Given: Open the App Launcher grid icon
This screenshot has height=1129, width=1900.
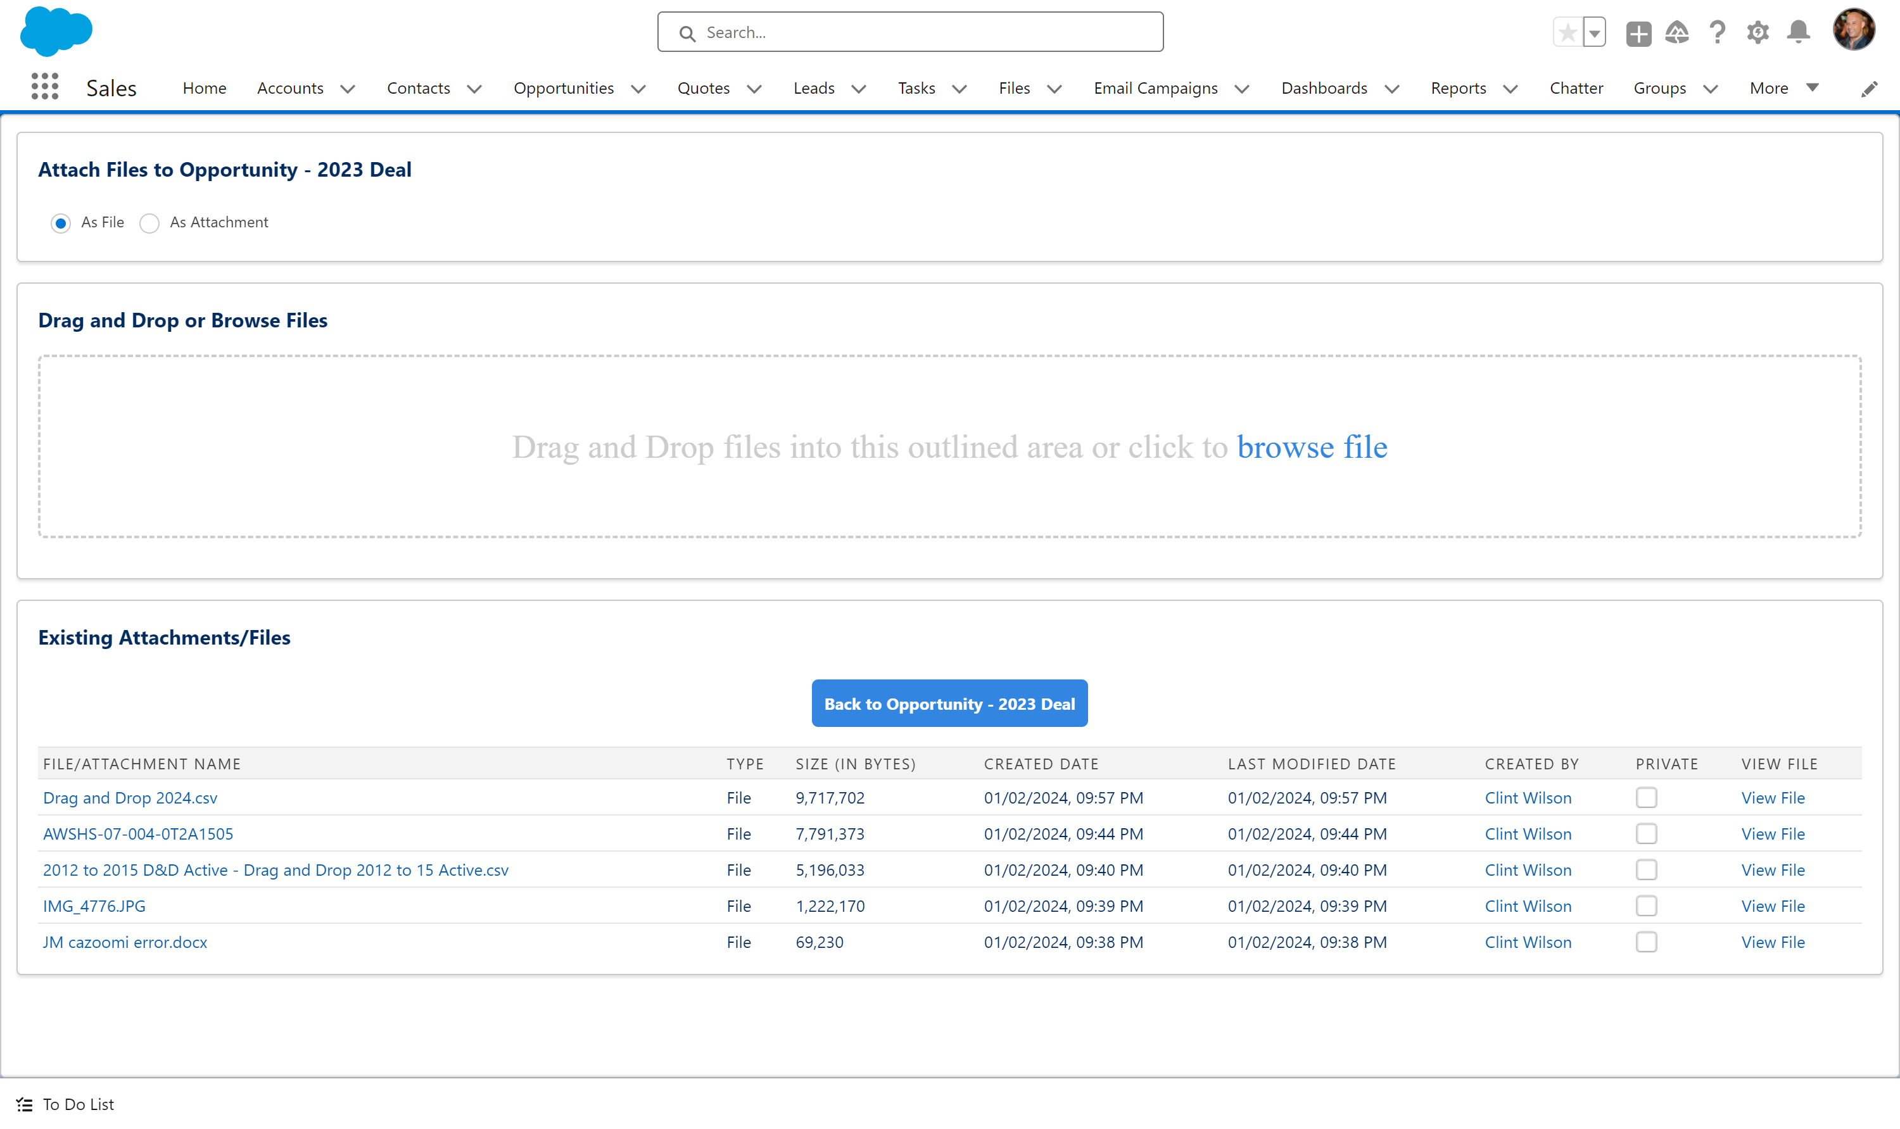Looking at the screenshot, I should point(45,87).
